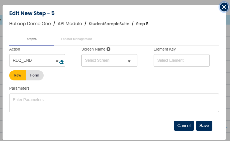Click the plus icon beside Screen Name

point(108,49)
